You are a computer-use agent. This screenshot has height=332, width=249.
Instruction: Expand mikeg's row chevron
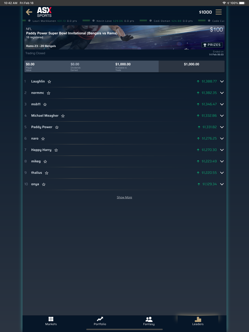pos(222,161)
